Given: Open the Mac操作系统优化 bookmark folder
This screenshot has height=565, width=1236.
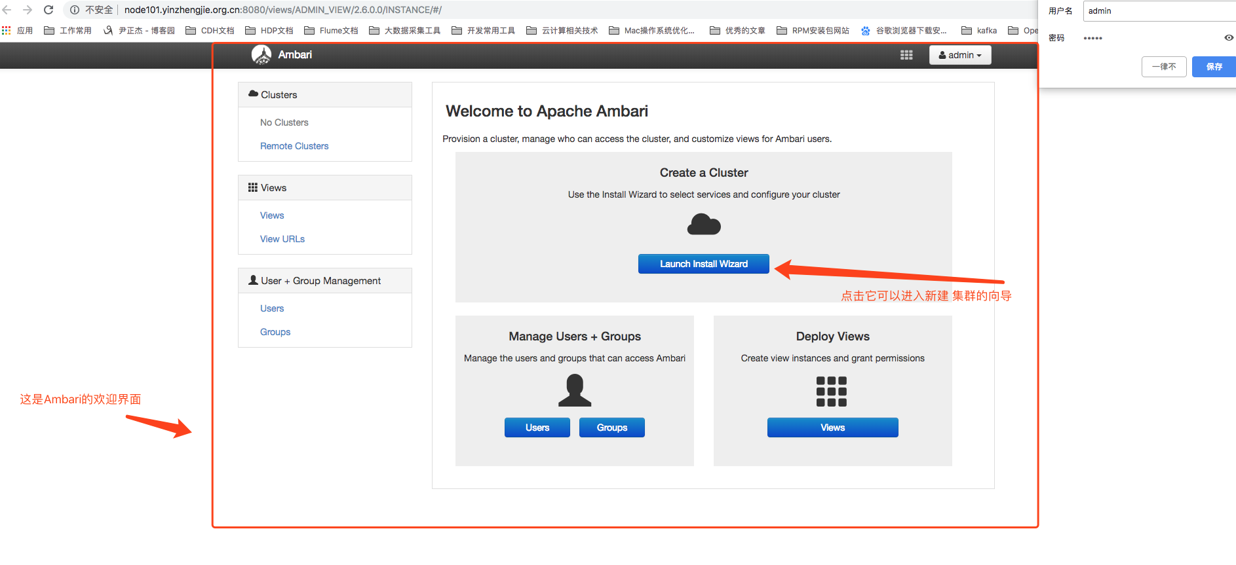Looking at the screenshot, I should coord(652,31).
